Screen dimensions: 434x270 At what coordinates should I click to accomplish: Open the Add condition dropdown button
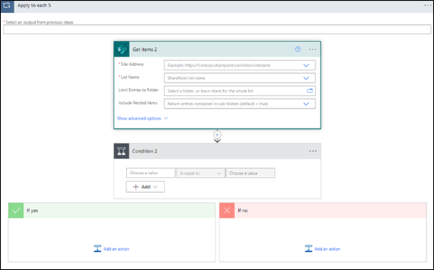click(145, 187)
